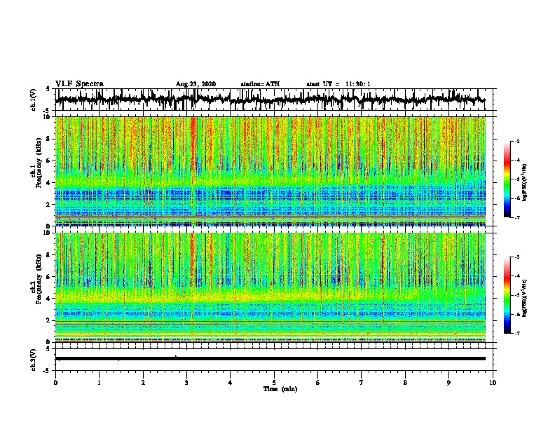This screenshot has width=555, height=429.
Task: Select the "start UT = 11:30: 1" text
Action: 338,84
